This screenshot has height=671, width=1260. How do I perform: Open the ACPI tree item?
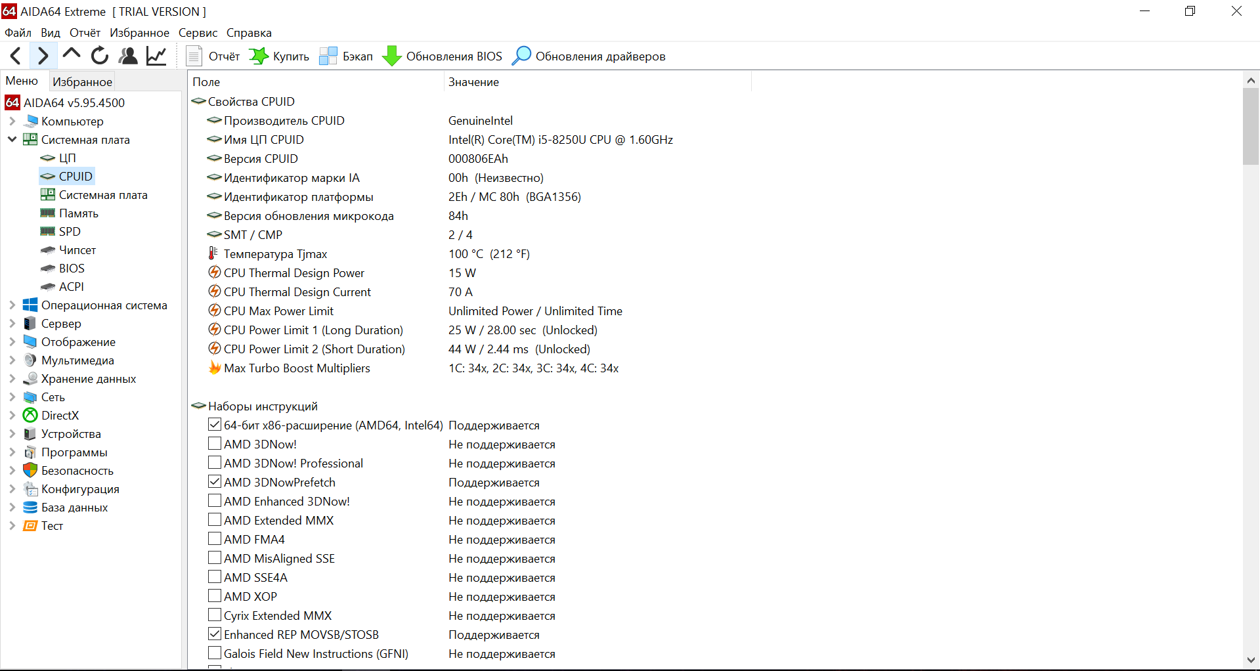coord(62,287)
